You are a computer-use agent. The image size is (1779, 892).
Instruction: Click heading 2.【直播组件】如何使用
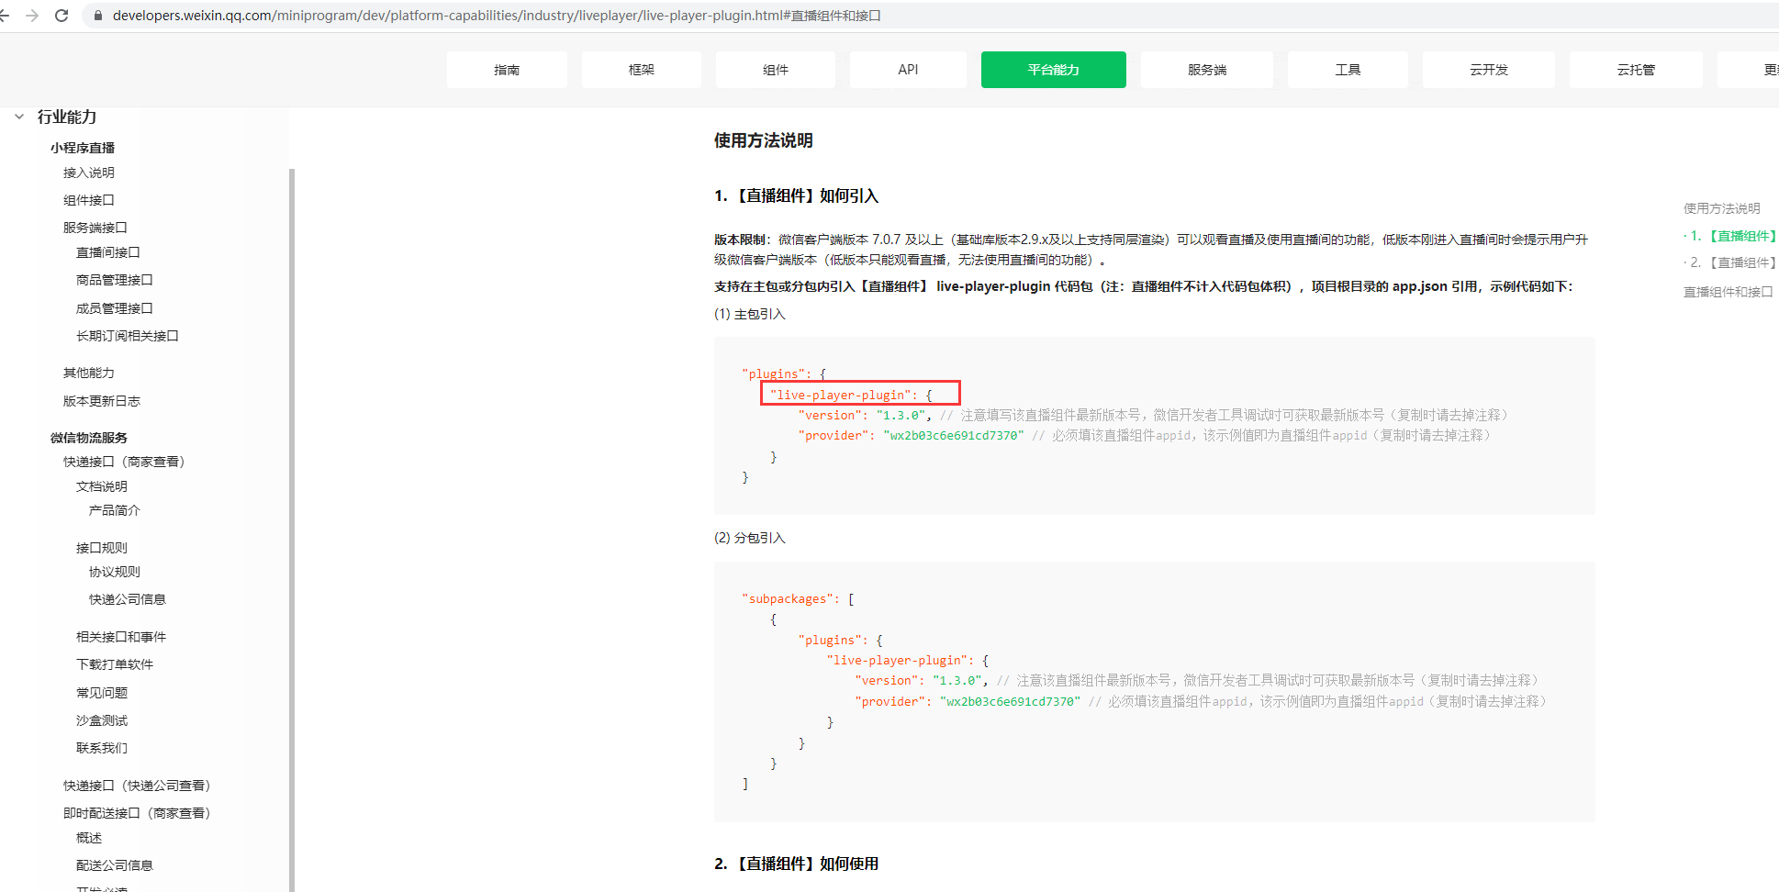coord(796,864)
